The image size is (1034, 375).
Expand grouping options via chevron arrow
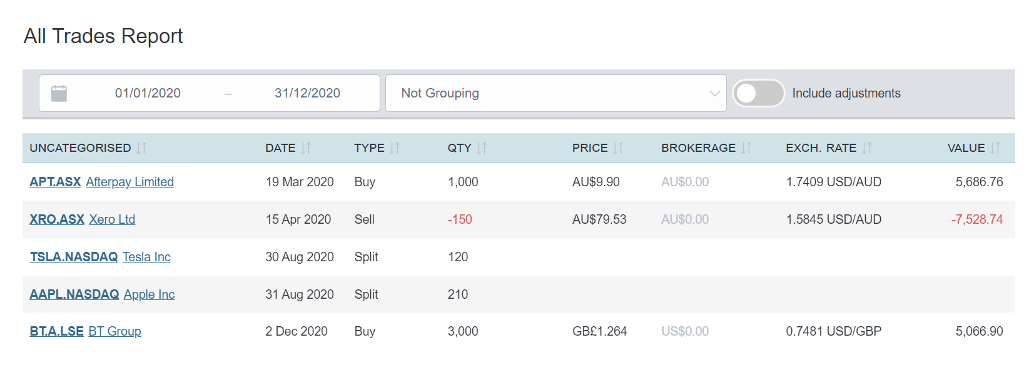[x=714, y=94]
